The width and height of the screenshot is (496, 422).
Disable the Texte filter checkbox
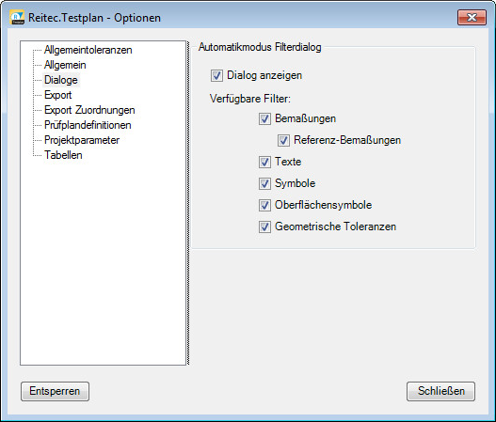tap(264, 162)
